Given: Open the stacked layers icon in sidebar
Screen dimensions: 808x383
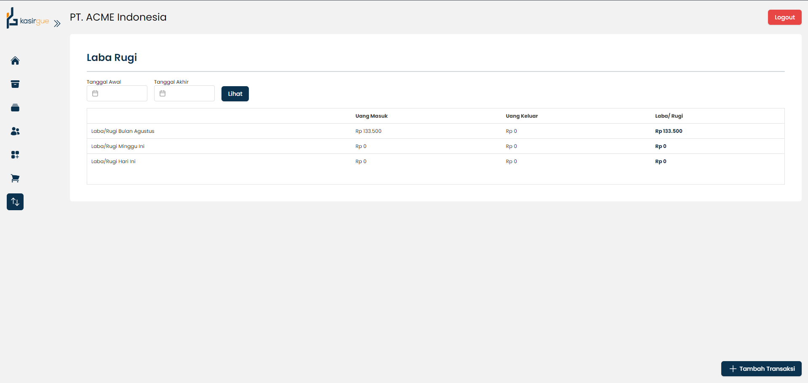Looking at the screenshot, I should [15, 108].
